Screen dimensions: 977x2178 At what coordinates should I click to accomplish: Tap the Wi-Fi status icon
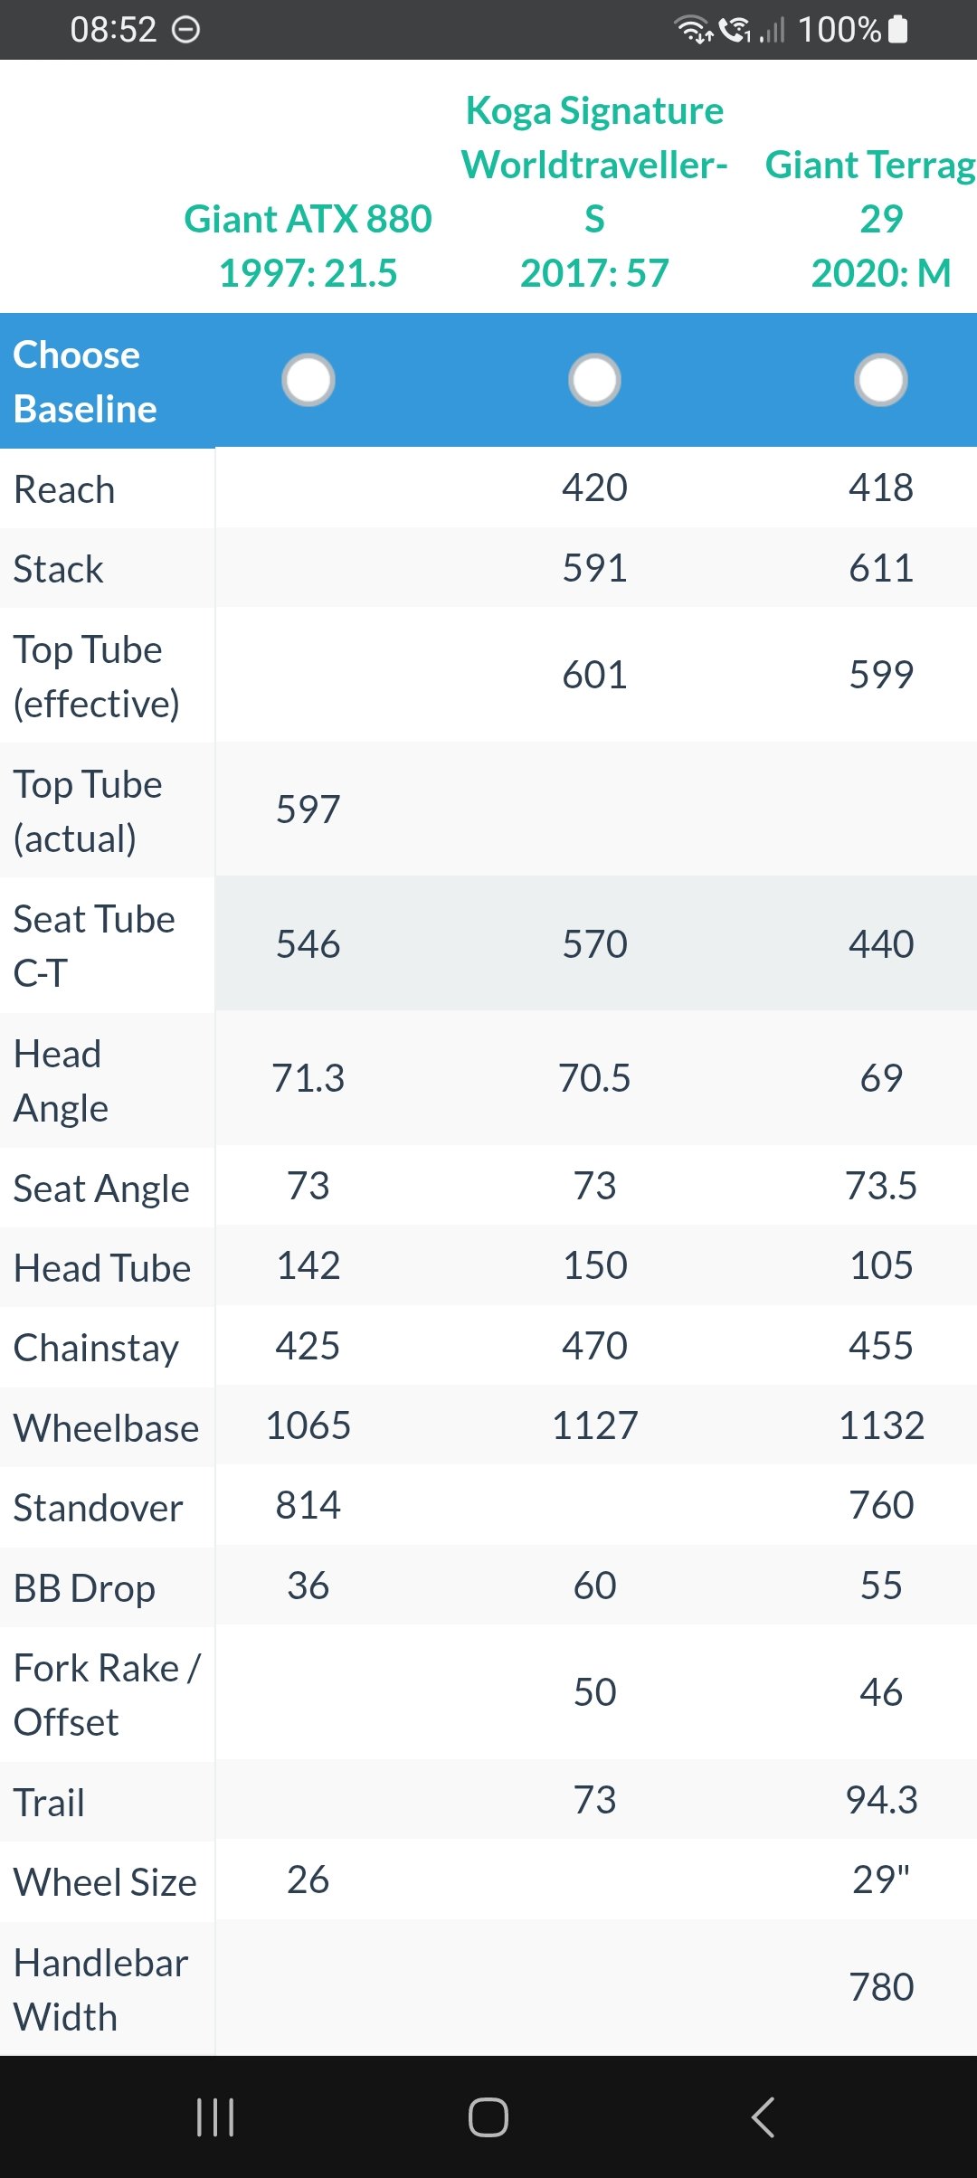click(694, 30)
